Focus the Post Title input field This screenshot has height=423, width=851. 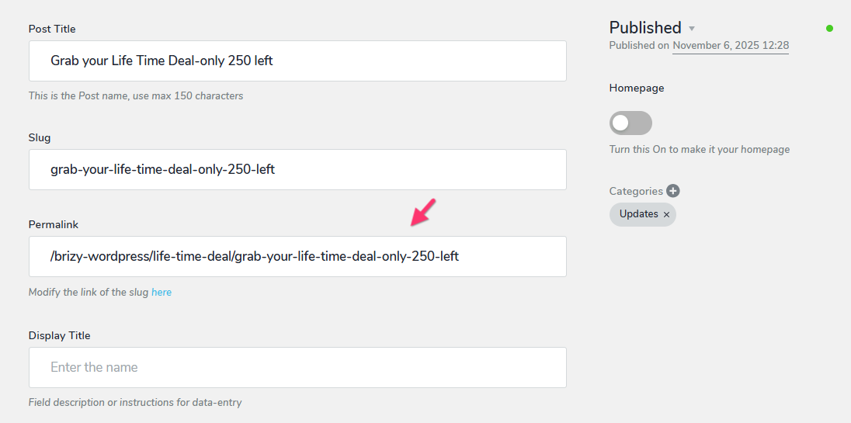pyautogui.click(x=297, y=61)
